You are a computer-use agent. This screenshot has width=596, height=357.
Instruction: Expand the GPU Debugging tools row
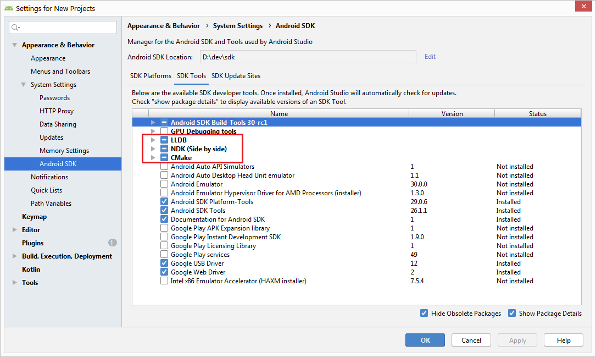pyautogui.click(x=153, y=131)
